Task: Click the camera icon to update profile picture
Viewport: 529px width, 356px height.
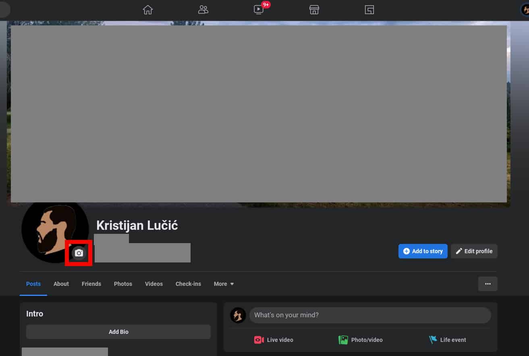Action: (79, 253)
